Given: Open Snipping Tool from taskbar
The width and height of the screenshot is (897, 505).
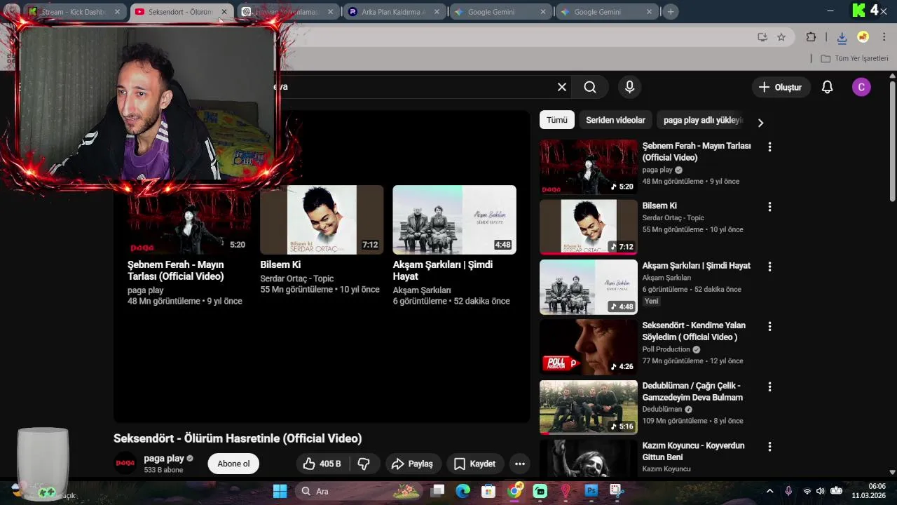Looking at the screenshot, I should [x=617, y=491].
